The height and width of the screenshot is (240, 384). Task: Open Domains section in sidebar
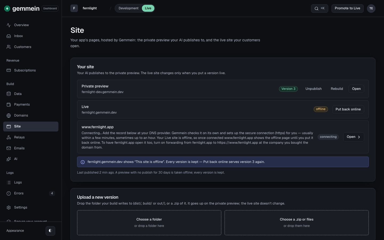[x=31, y=115]
